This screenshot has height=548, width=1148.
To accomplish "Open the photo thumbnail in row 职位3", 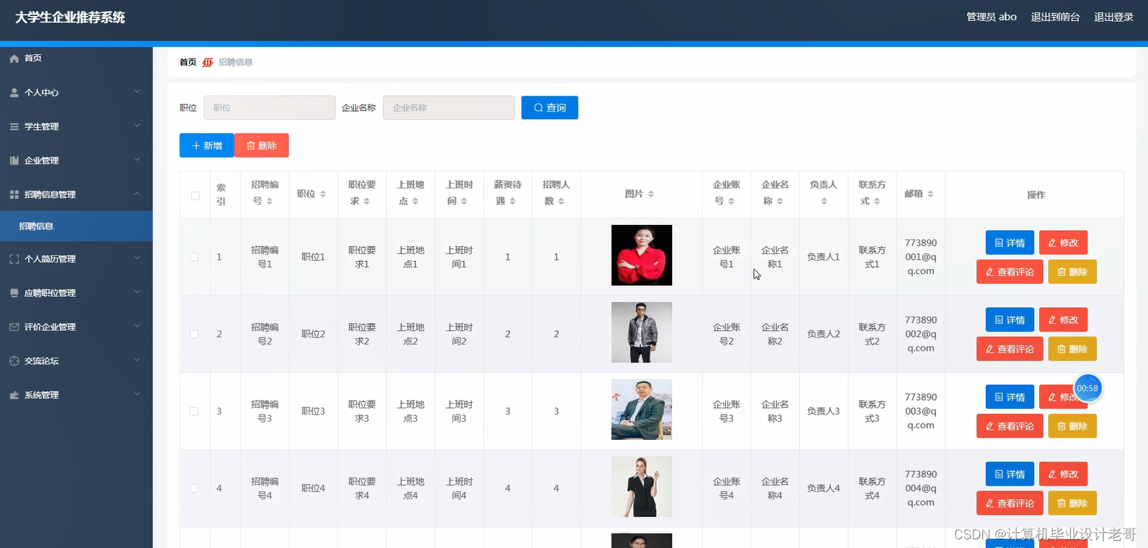I will [642, 409].
